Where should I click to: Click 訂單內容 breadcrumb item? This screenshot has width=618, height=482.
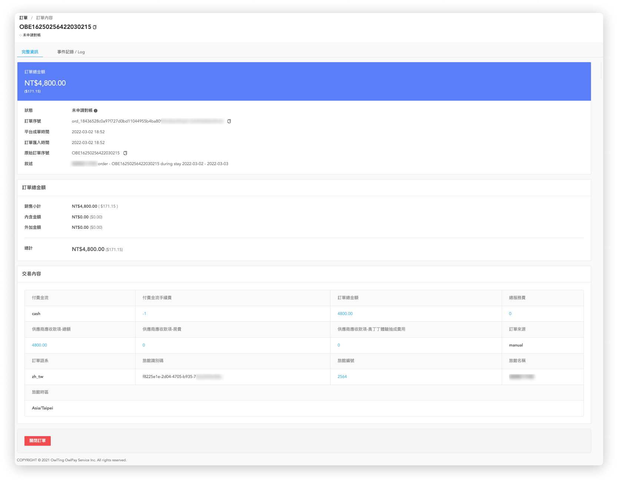44,18
